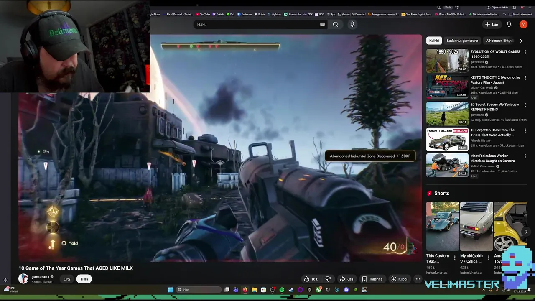
Task: Select the Ladannut gameranx filter chip
Action: (462, 41)
